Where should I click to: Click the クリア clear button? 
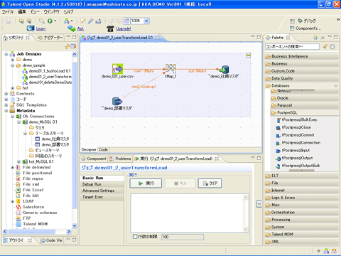(210, 183)
